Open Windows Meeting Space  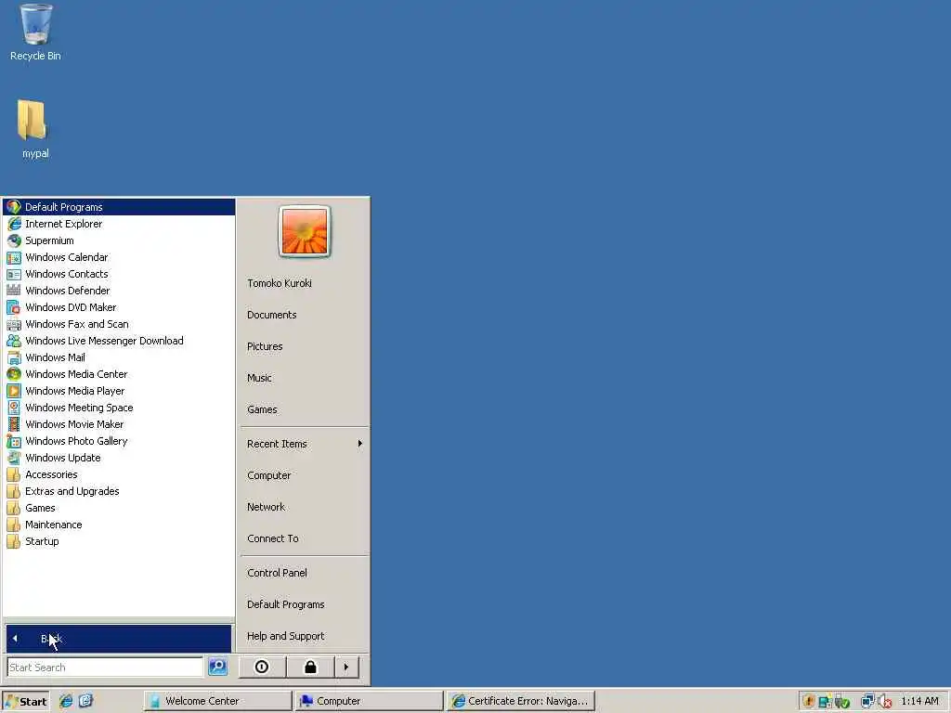[x=119, y=408]
